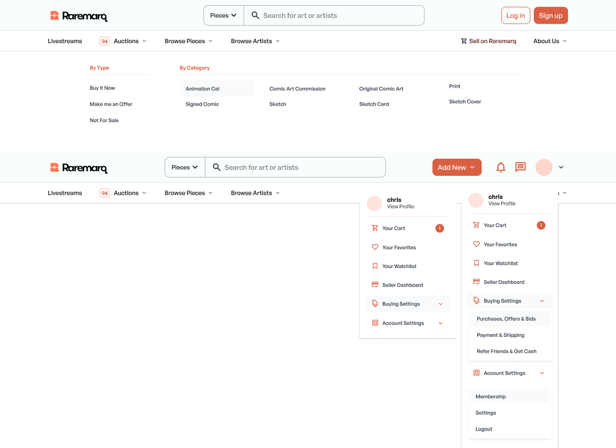Open the messages chat icon

tap(520, 167)
